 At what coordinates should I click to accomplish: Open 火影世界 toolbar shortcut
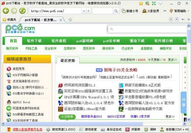coord(151,11)
